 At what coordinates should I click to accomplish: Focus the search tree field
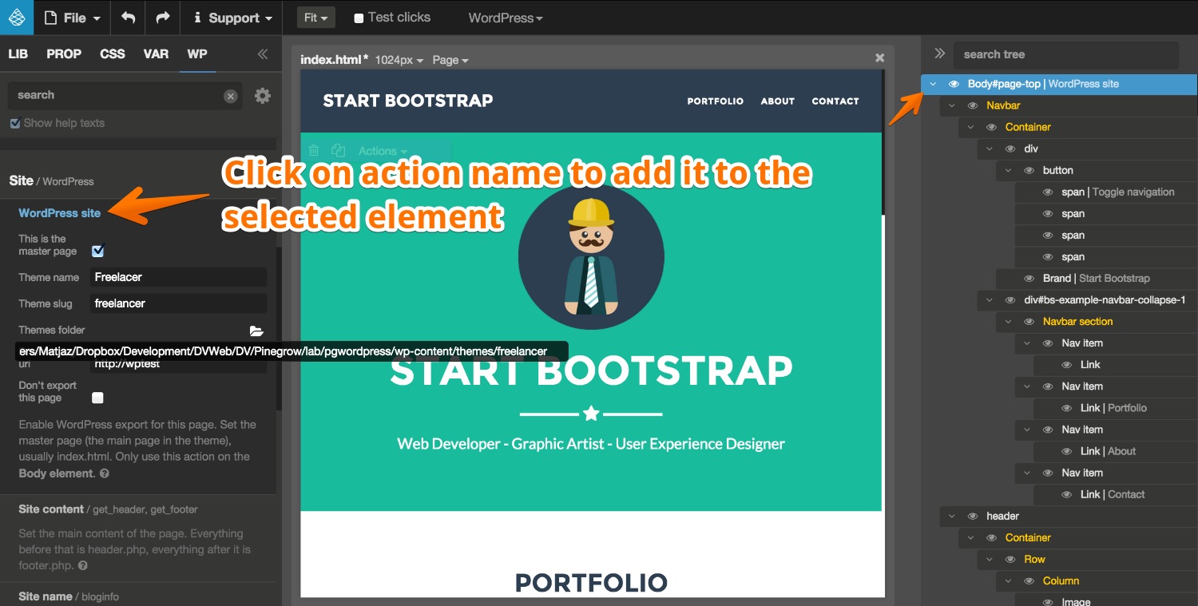point(1066,54)
